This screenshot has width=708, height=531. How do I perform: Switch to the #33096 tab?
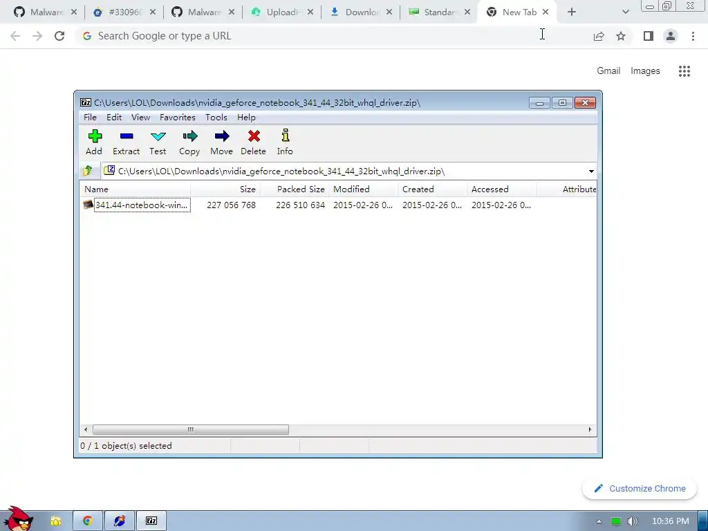point(124,12)
